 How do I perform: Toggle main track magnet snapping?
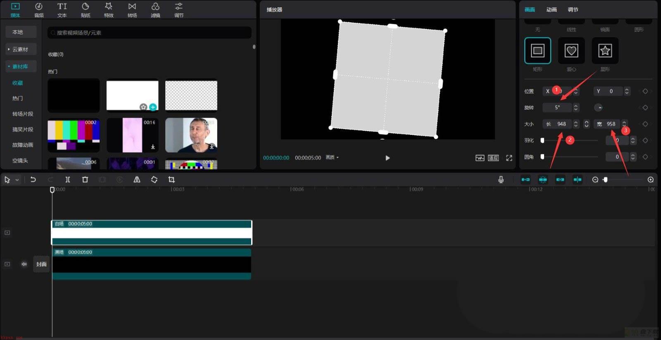[x=525, y=179]
